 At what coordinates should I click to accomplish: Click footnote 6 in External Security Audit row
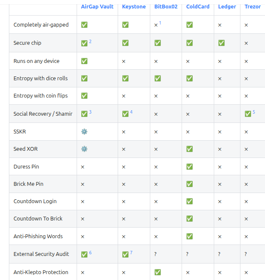pos(90,253)
